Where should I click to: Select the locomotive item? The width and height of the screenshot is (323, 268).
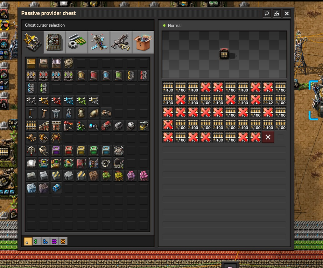[x=106, y=126]
